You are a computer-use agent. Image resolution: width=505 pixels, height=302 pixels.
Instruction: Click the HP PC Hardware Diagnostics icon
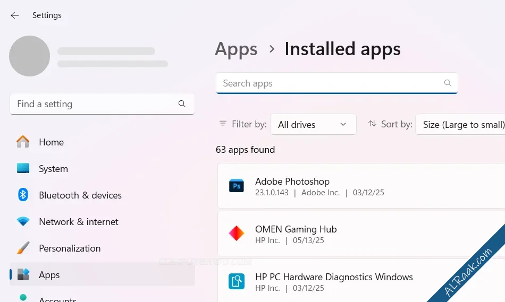point(237,281)
